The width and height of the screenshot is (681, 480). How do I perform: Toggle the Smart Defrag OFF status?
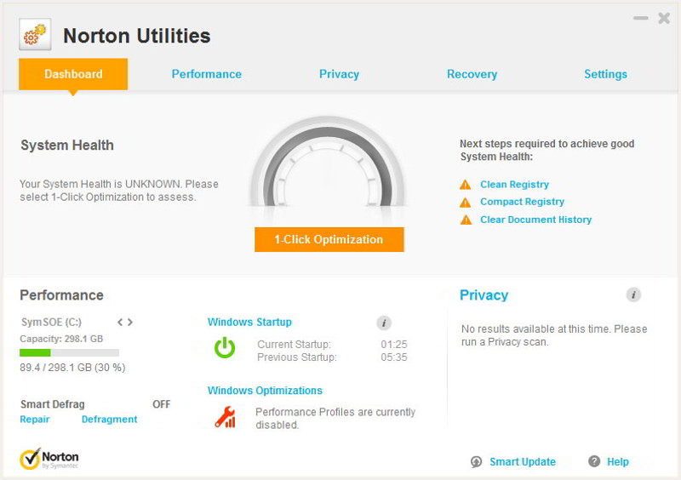pyautogui.click(x=161, y=404)
